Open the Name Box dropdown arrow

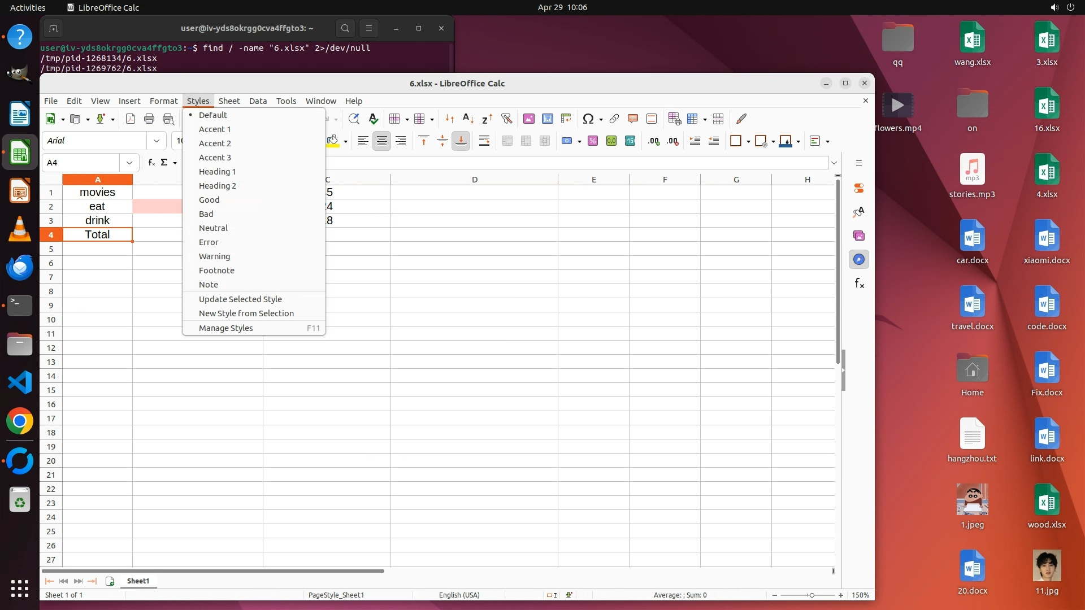click(x=129, y=163)
